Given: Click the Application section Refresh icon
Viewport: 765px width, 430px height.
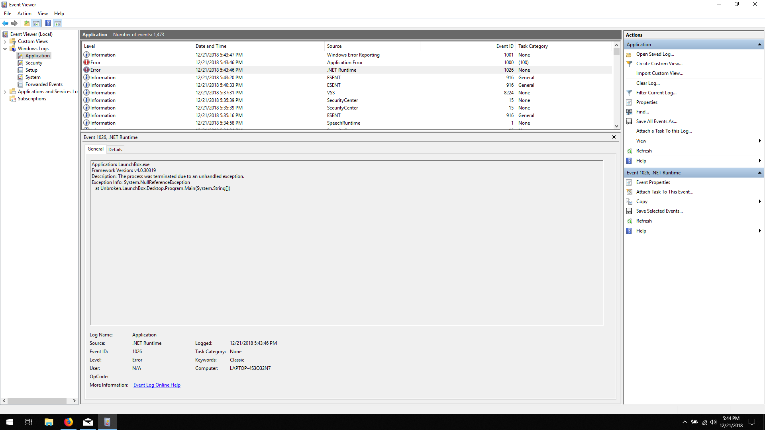Looking at the screenshot, I should 629,151.
